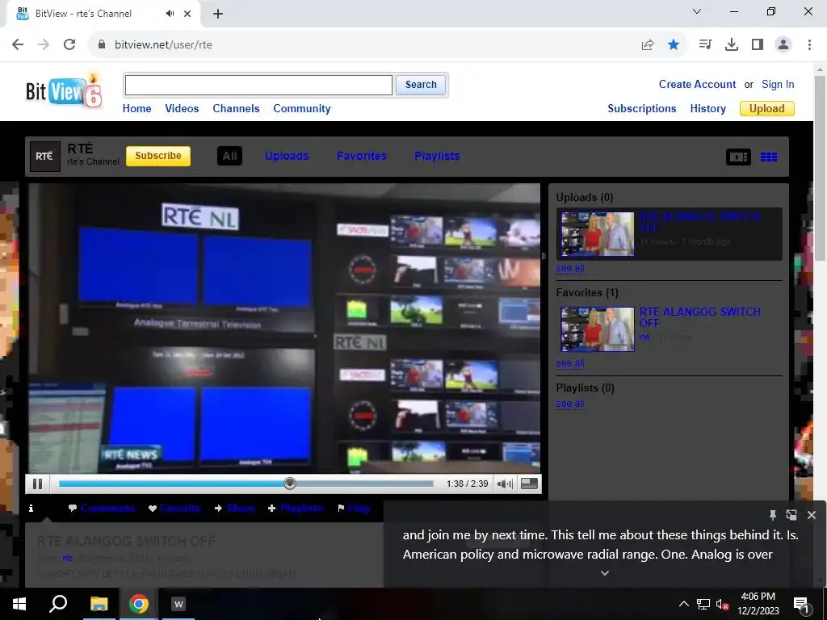The image size is (827, 620).
Task: Open the Flag tab below video
Action: [x=354, y=509]
